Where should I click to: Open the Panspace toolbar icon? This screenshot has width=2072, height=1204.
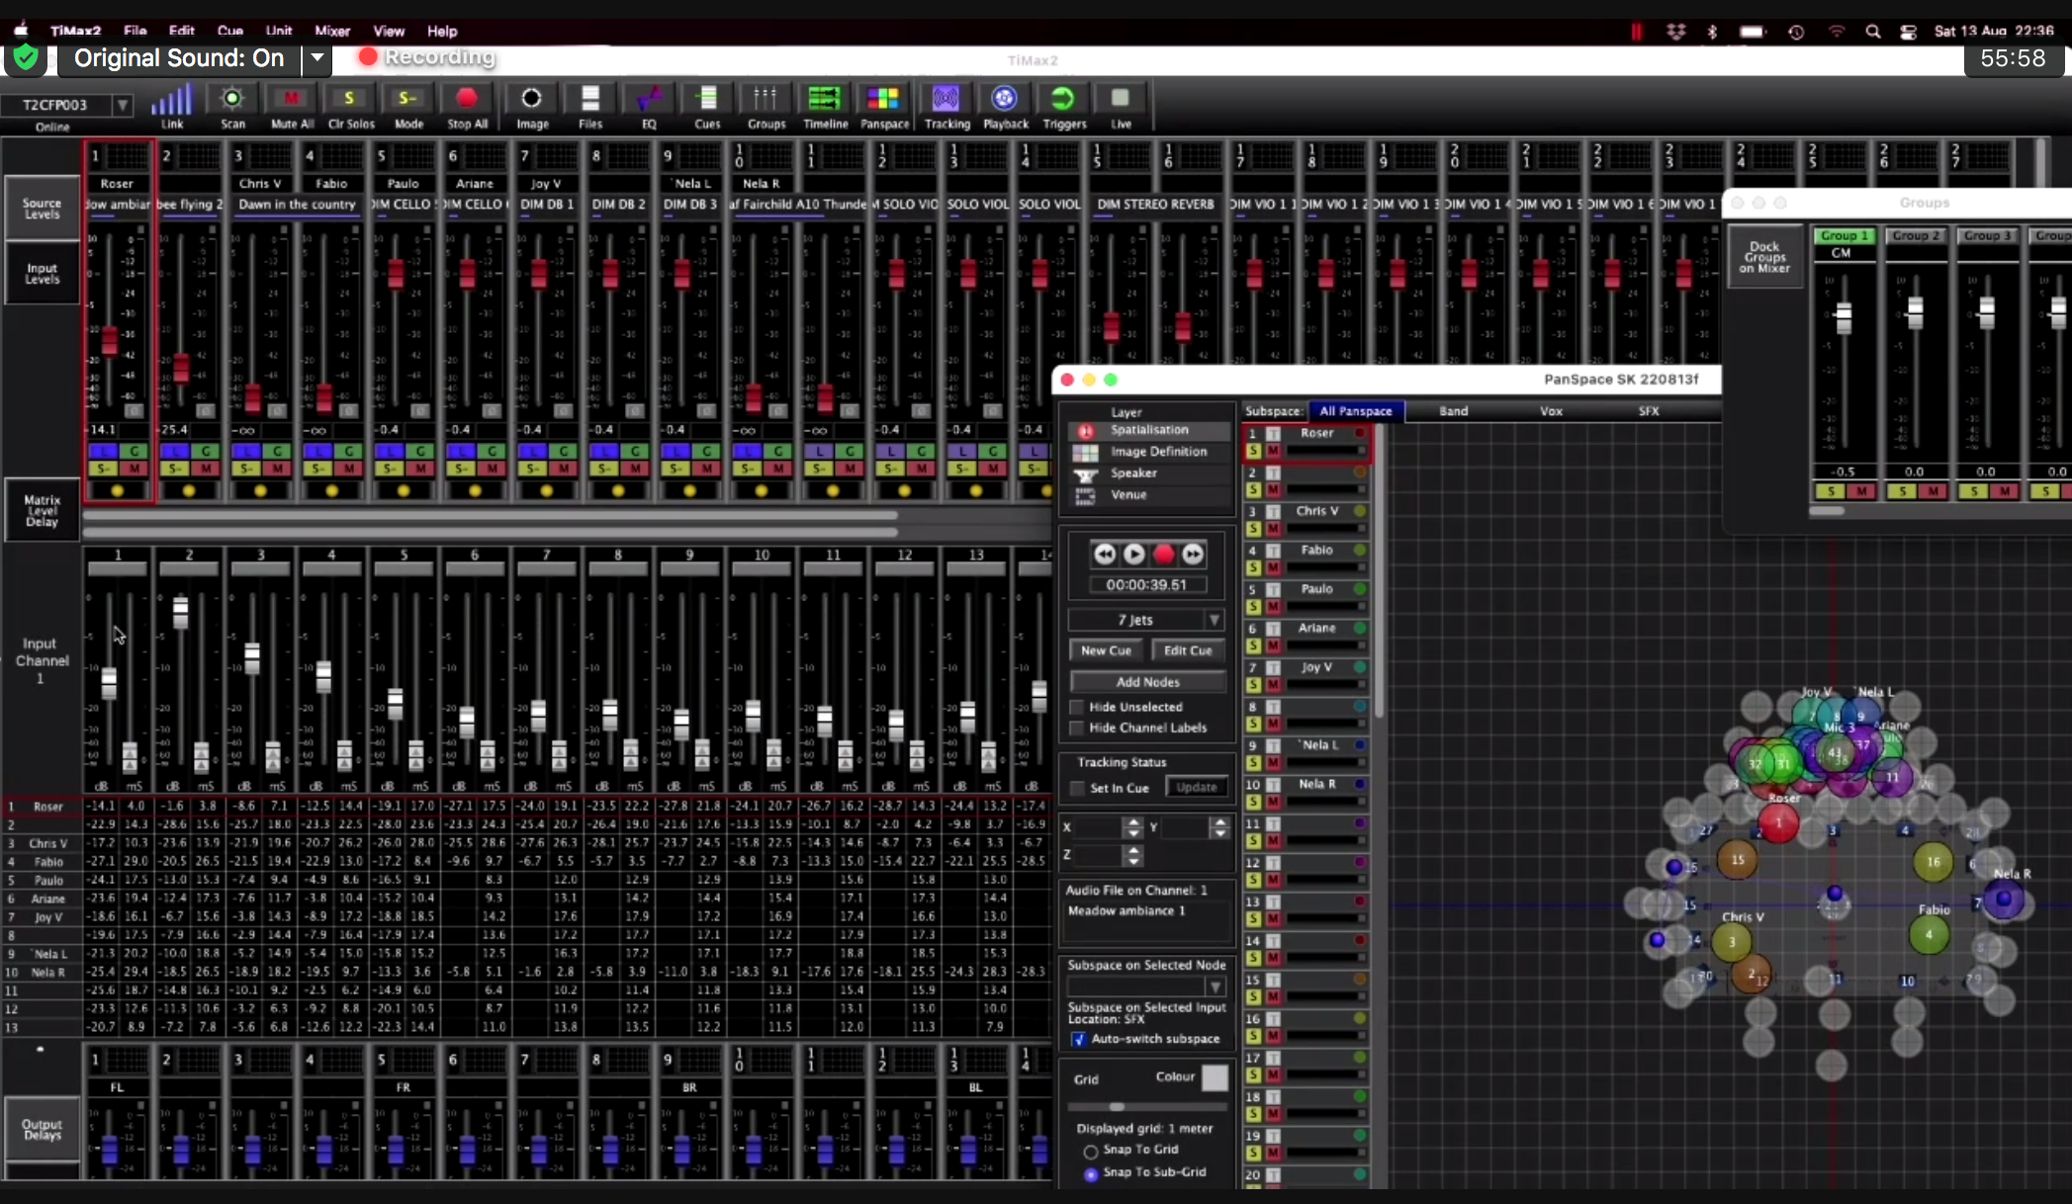tap(883, 99)
